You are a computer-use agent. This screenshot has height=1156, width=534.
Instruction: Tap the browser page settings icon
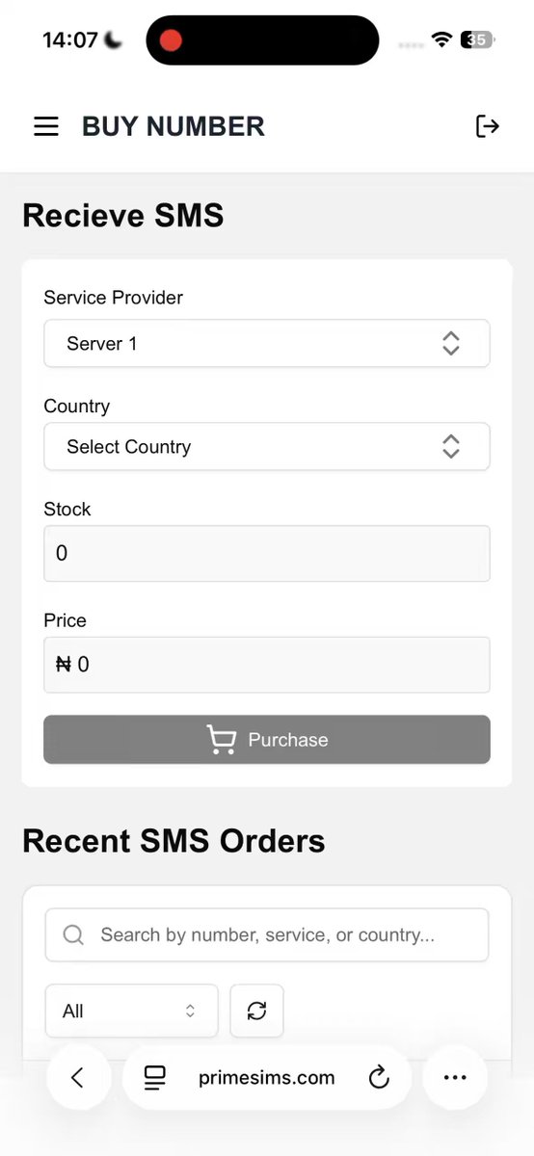click(x=155, y=1078)
